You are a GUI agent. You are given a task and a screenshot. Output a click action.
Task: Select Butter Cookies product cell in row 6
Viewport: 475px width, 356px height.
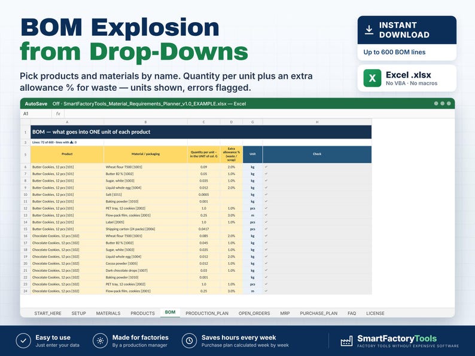(x=67, y=167)
